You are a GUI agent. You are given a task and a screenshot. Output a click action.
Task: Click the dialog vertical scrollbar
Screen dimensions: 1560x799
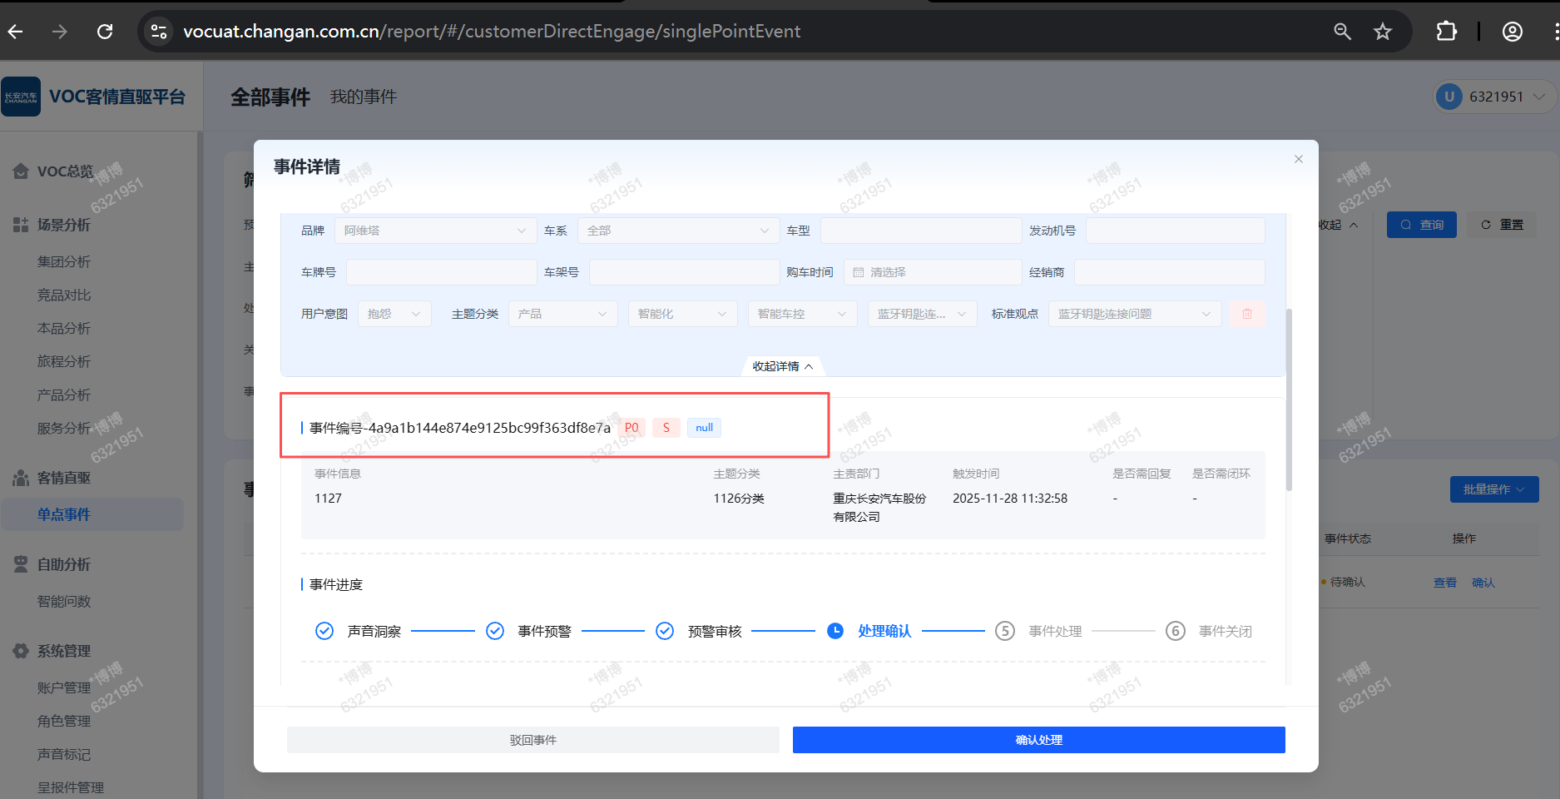[x=1289, y=399]
